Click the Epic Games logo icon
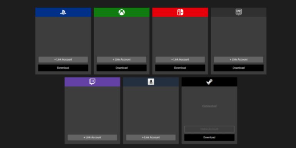The width and height of the screenshot is (296, 148). pyautogui.click(x=239, y=12)
